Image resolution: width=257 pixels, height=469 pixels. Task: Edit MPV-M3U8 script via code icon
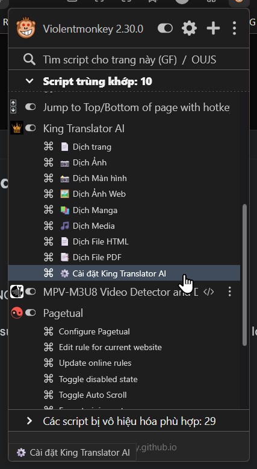208,292
